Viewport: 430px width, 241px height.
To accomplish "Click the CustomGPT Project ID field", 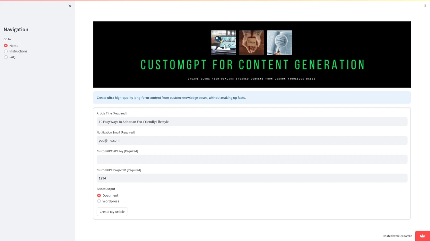I will tap(252, 178).
